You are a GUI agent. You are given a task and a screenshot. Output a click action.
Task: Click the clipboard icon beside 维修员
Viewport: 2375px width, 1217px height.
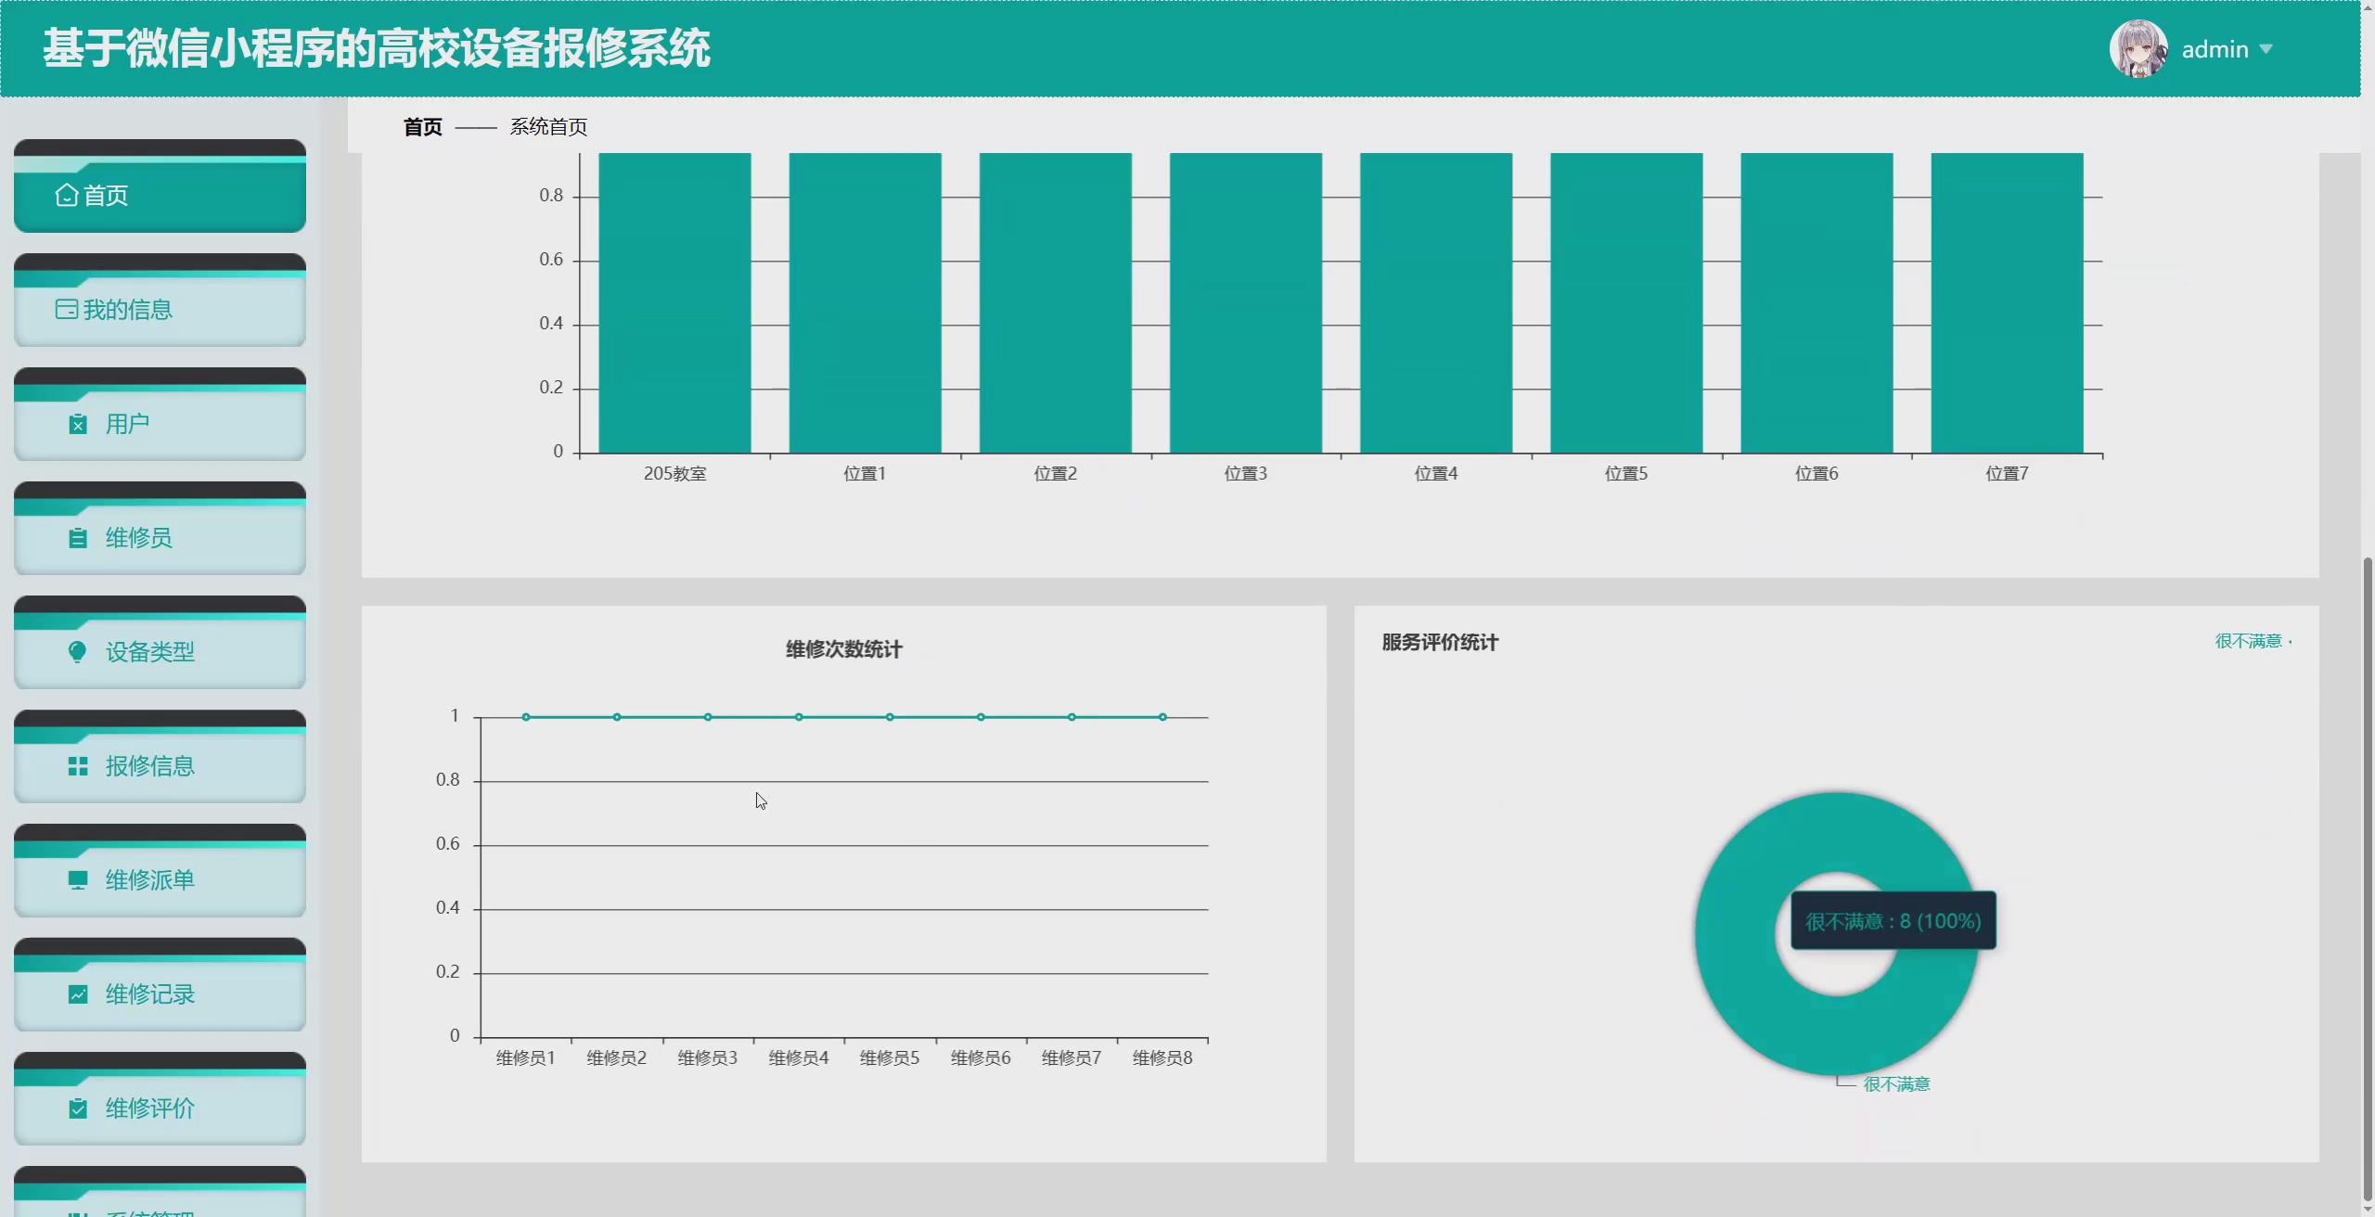pos(78,538)
